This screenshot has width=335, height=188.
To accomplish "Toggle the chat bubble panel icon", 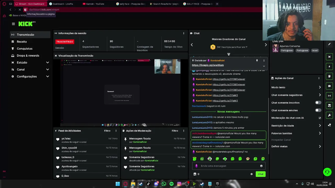I will pos(329,86).
